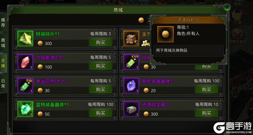Click the gold coin currency icon beside the balance
The height and width of the screenshot is (135, 253).
pyautogui.click(x=141, y=20)
